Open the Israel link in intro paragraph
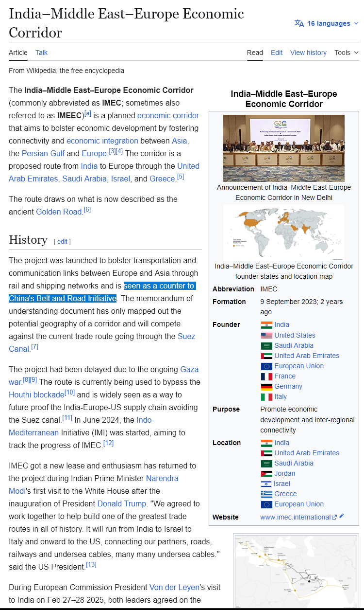364x610 pixels. click(120, 179)
